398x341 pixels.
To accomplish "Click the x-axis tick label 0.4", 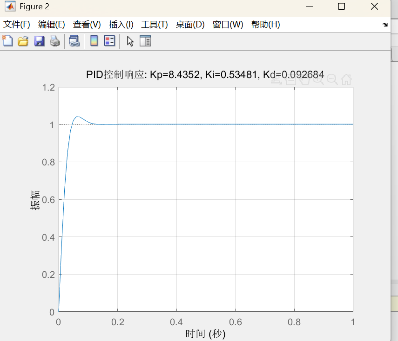I will pyautogui.click(x=176, y=322).
